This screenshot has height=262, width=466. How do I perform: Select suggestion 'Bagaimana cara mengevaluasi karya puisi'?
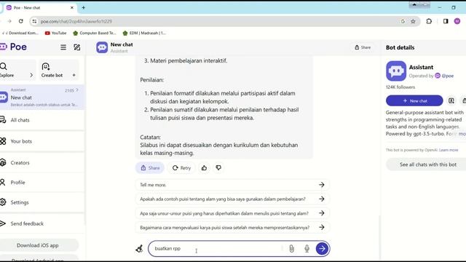click(232, 228)
